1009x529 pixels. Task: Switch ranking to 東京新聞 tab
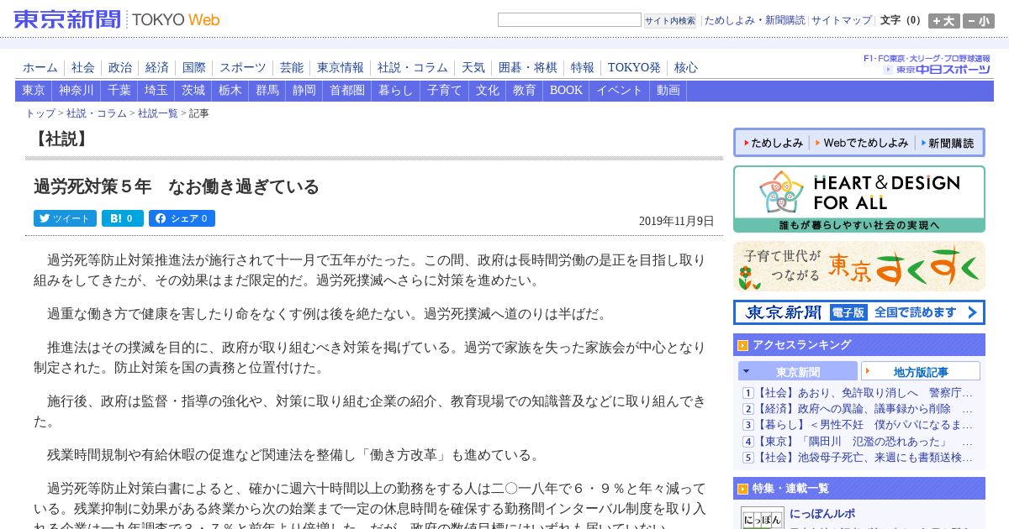798,371
